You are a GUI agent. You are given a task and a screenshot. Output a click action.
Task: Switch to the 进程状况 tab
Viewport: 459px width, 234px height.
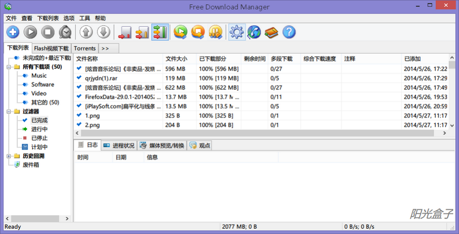[119, 145]
